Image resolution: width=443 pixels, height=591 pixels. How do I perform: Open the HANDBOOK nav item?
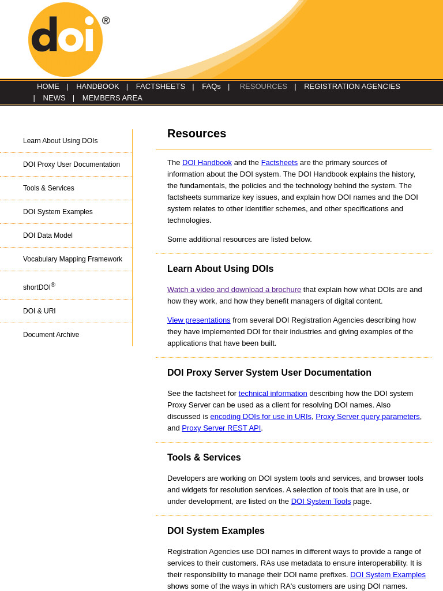point(97,87)
